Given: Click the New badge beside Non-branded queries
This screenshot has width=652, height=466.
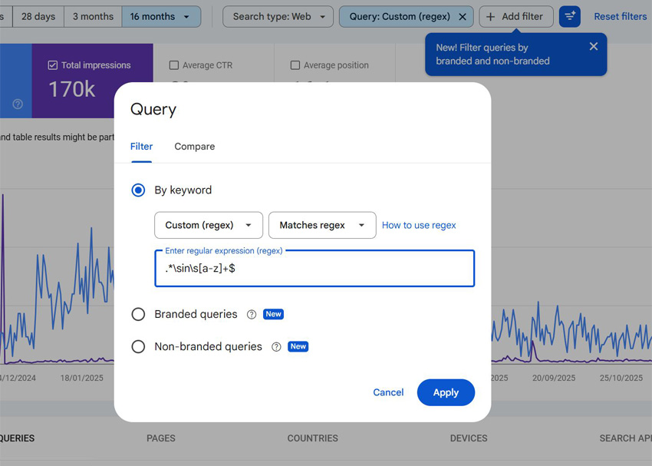Looking at the screenshot, I should [298, 346].
